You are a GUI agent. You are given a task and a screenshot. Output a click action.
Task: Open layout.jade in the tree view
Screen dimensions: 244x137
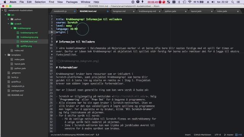point(19,64)
